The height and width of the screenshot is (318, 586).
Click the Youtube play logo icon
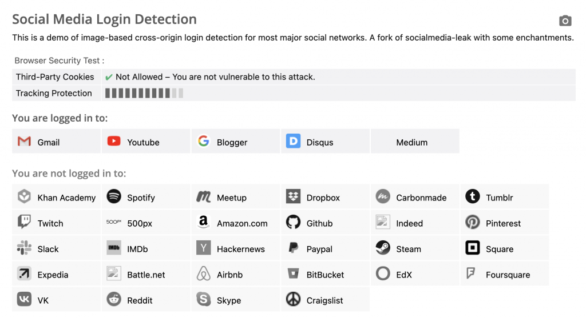114,142
